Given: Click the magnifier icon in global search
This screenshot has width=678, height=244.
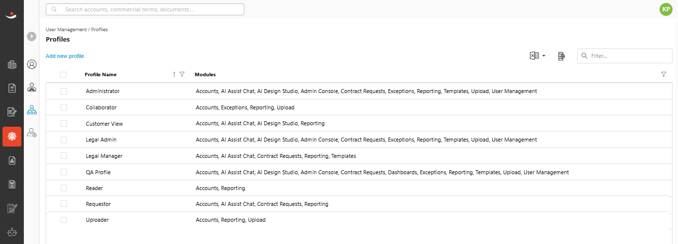Looking at the screenshot, I should click(x=54, y=9).
